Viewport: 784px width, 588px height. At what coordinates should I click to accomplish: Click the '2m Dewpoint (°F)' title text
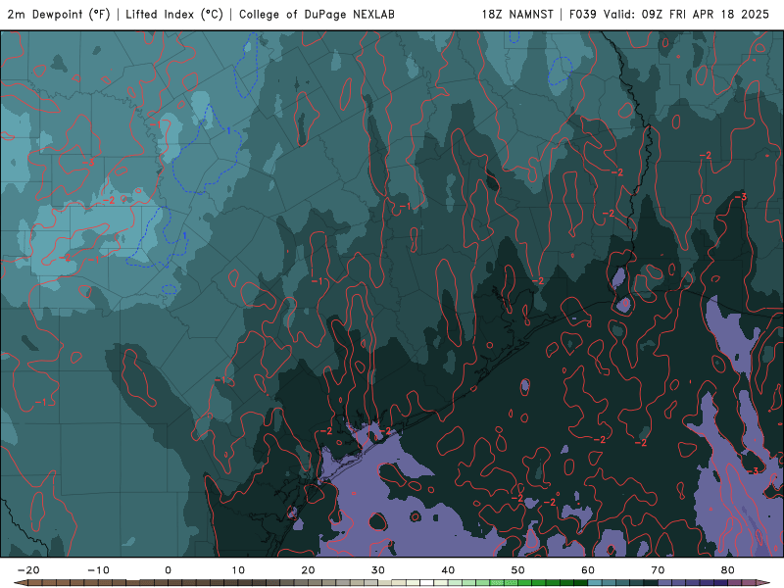tap(58, 15)
